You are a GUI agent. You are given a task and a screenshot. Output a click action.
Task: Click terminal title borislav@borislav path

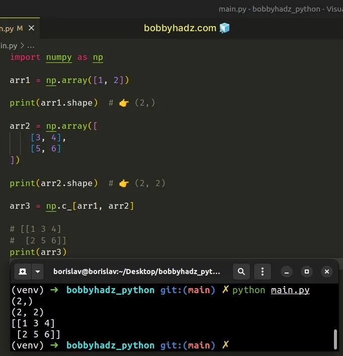pos(136,272)
